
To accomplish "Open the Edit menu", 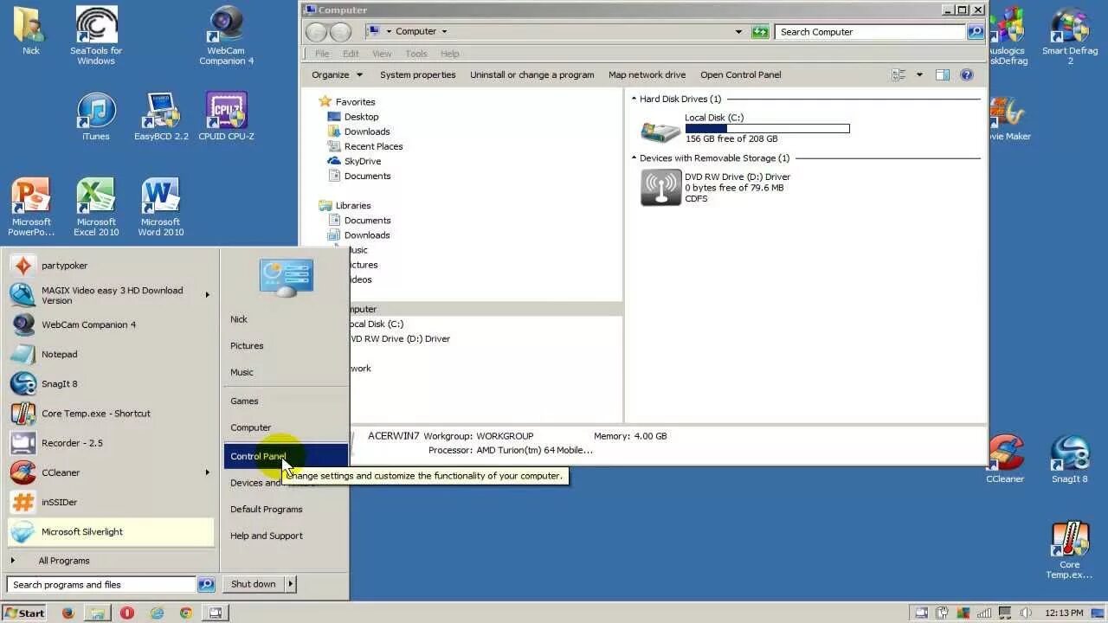I will pos(351,54).
